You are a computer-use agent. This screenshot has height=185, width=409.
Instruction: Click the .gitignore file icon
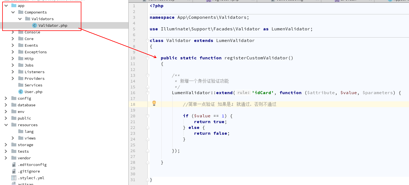tap(14, 171)
